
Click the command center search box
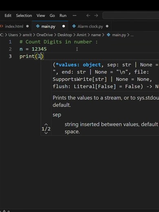click(131, 15)
